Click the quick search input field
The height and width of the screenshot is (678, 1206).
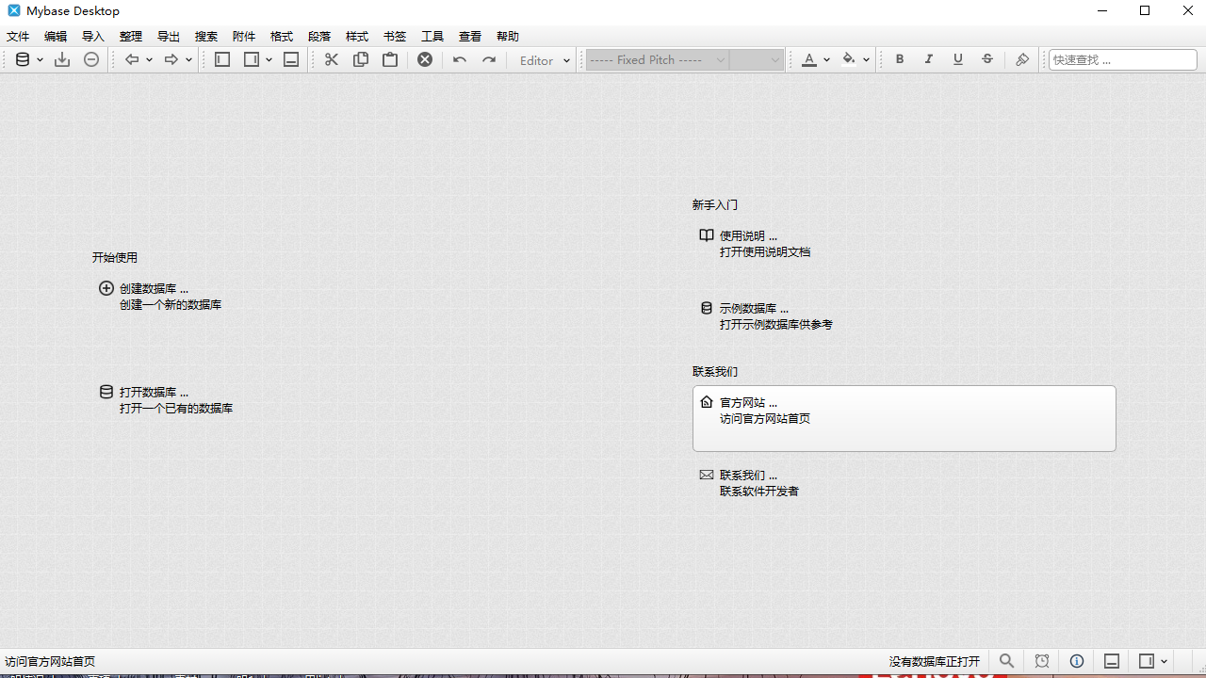[x=1122, y=59]
